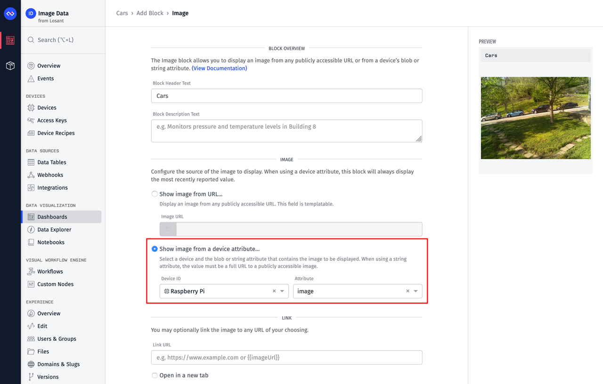The width and height of the screenshot is (603, 384).
Task: Click the Workflows icon in sidebar
Action: point(31,272)
